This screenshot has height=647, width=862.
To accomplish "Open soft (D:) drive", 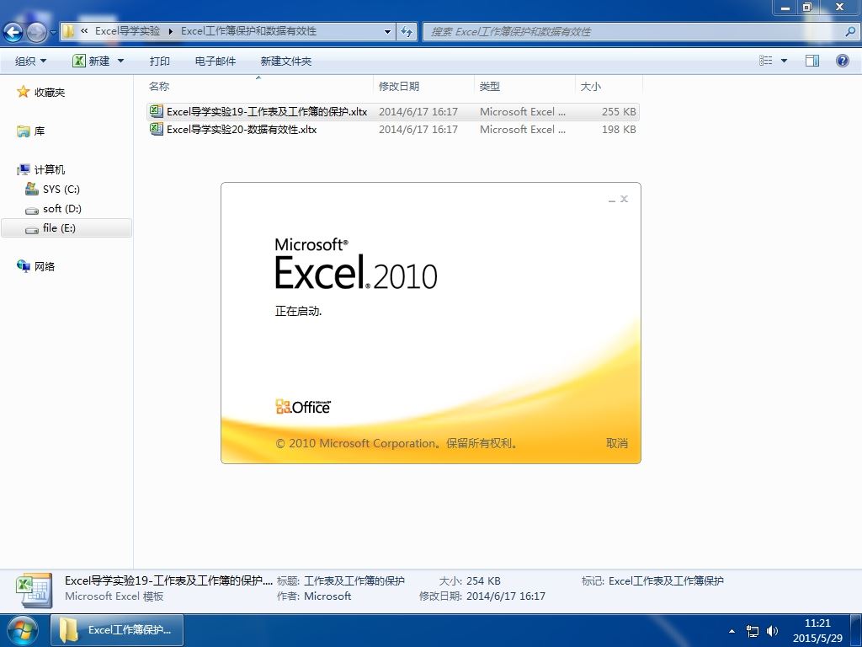I will click(62, 209).
